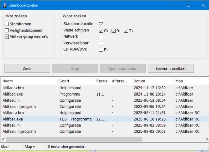
Task: Uncheck the Aldfaer-programma's checkbox
Action: coord(7,37)
